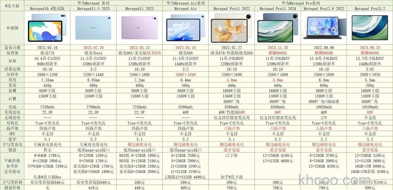
Task: Select the 手写笔充电 row label
Action: 12,144
